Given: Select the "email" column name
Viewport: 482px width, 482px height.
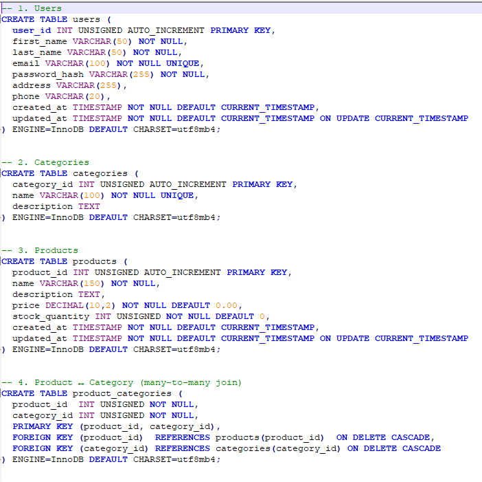Looking at the screenshot, I should [26, 63].
